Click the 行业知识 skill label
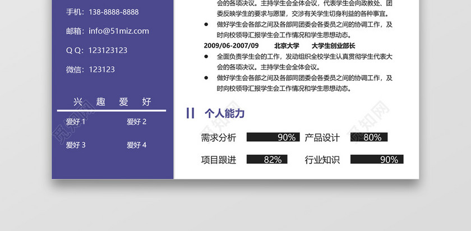This screenshot has width=471, height=231. 322,160
